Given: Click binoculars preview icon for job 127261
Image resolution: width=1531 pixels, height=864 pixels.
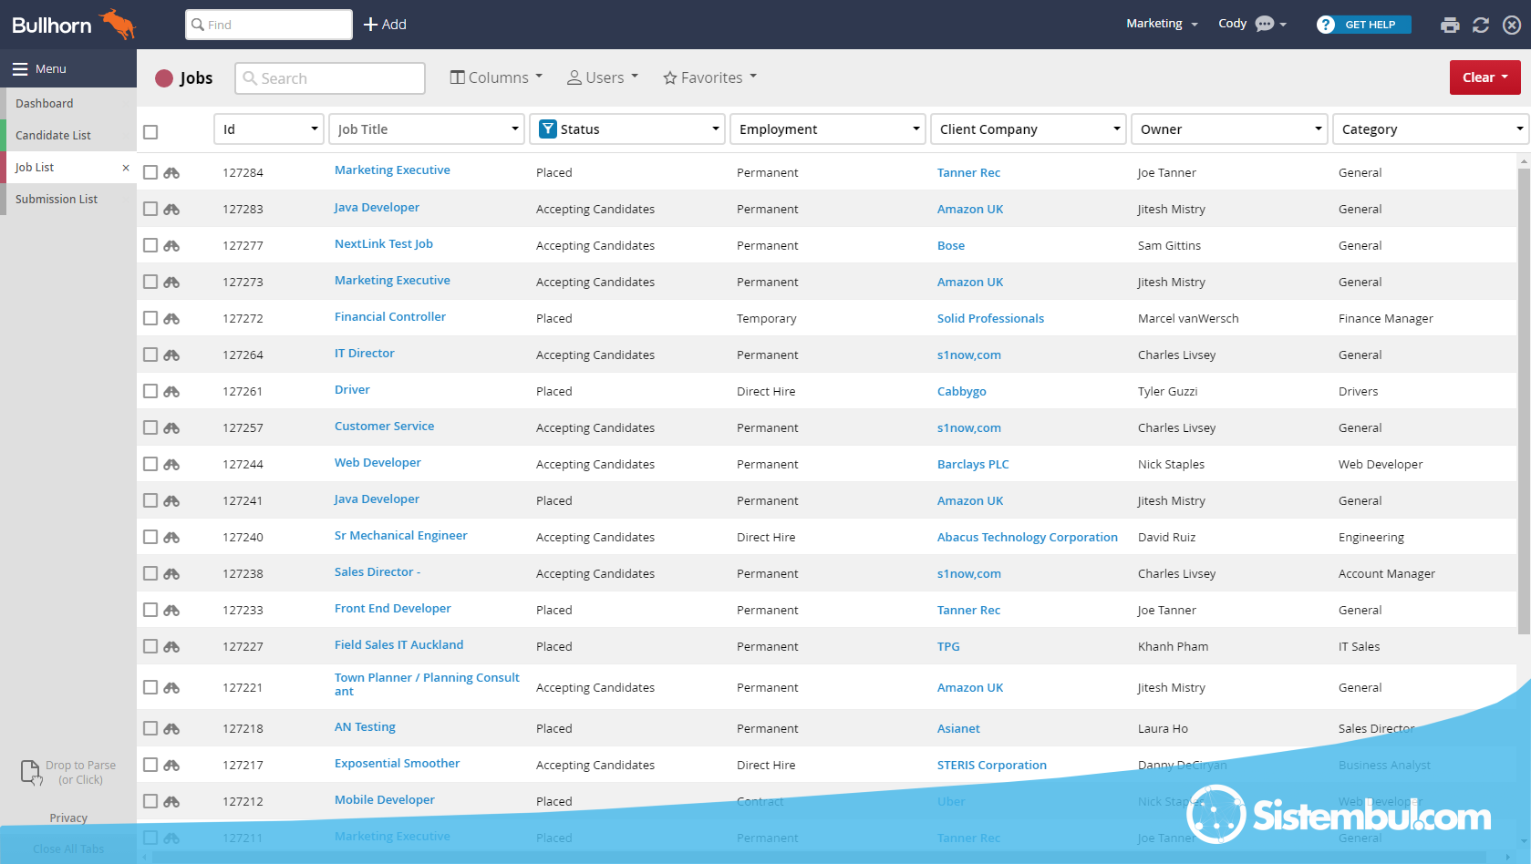Looking at the screenshot, I should [171, 391].
